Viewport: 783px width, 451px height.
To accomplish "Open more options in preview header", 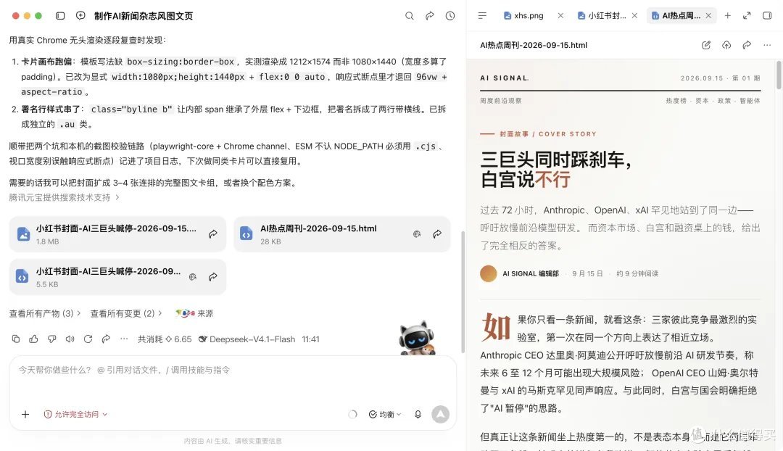I will [768, 45].
